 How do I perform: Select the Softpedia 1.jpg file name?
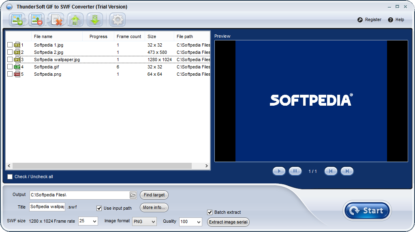49,45
